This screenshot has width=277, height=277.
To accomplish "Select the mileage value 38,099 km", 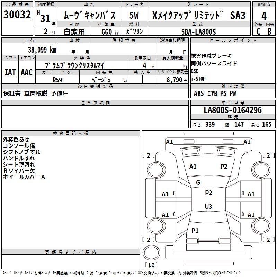I will [x=42, y=50].
